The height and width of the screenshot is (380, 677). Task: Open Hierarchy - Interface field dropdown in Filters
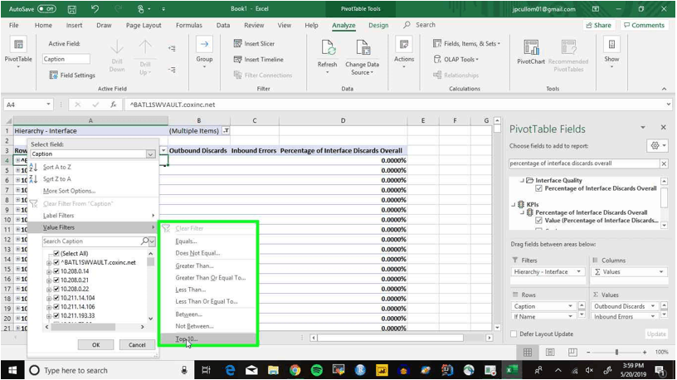(x=578, y=271)
